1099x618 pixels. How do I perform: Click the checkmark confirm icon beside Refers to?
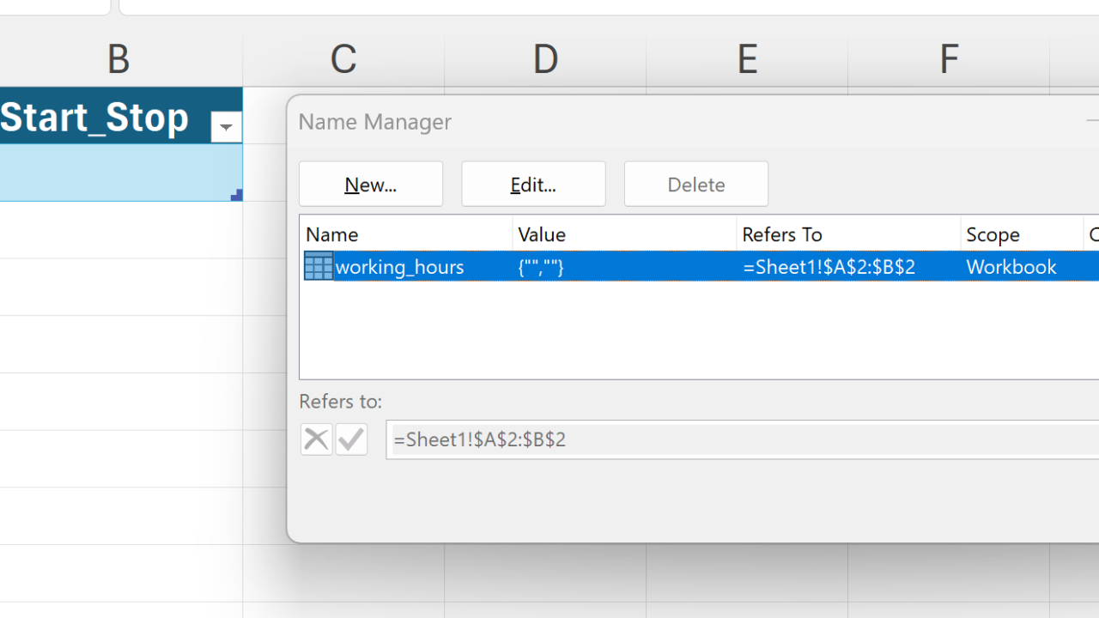click(351, 439)
